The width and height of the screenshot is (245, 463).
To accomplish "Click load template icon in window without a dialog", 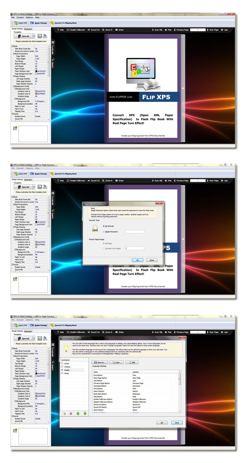I will [x=45, y=36].
